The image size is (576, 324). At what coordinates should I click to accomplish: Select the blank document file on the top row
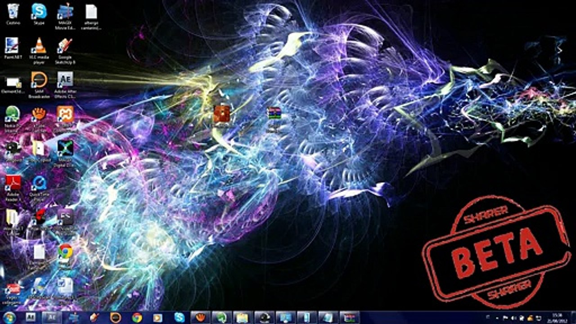[91, 16]
